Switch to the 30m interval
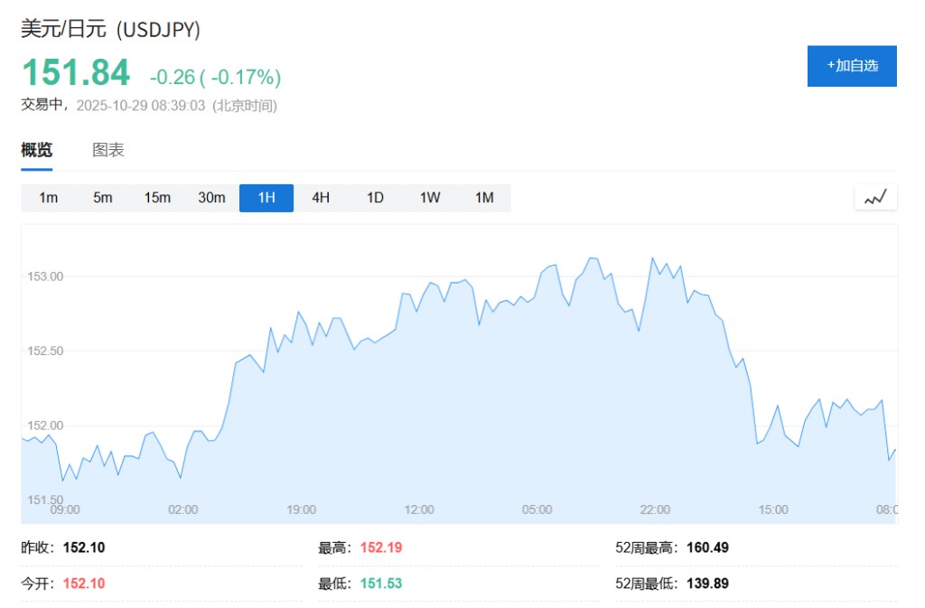The width and height of the screenshot is (925, 608). click(211, 198)
